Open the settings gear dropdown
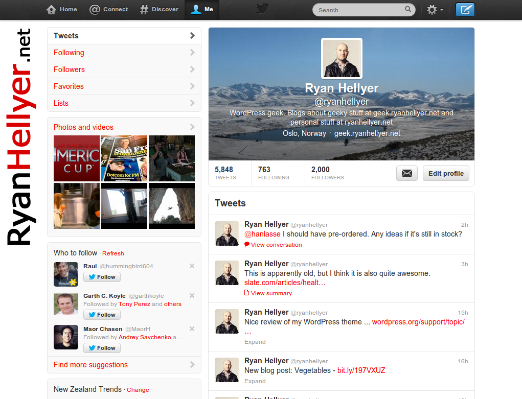The height and width of the screenshot is (399, 522). (435, 10)
